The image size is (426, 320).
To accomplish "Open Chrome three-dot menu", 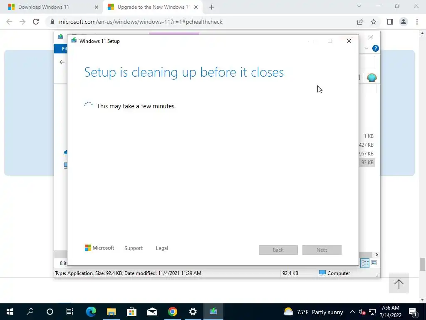I will pos(417,22).
